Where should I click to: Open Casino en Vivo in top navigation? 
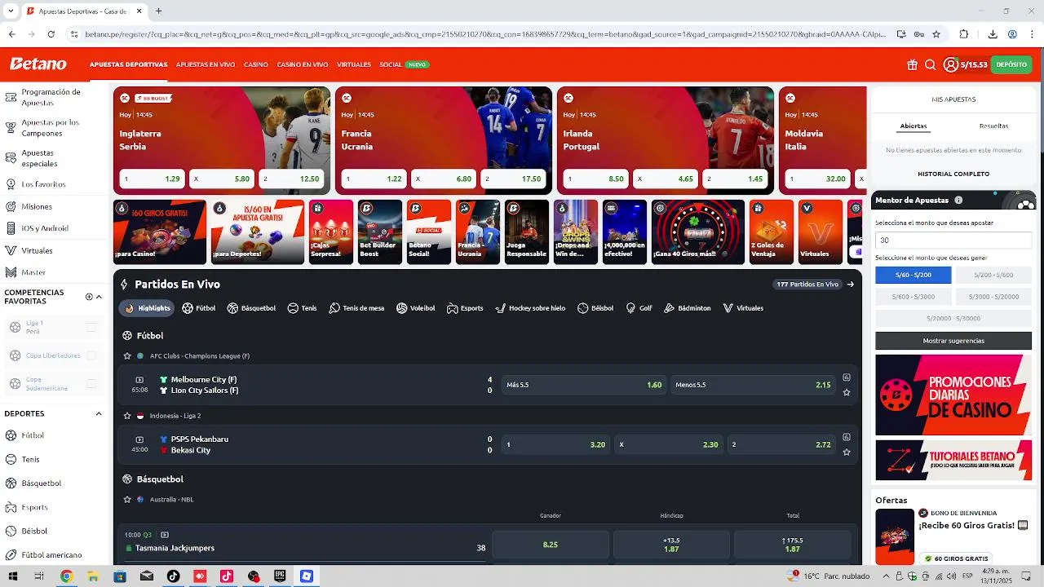click(x=303, y=64)
